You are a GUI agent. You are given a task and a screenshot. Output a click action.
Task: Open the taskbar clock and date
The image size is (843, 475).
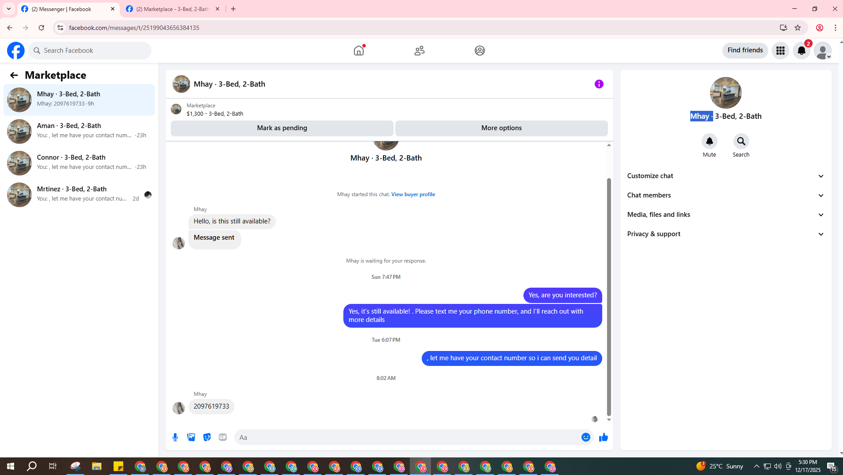click(x=808, y=466)
